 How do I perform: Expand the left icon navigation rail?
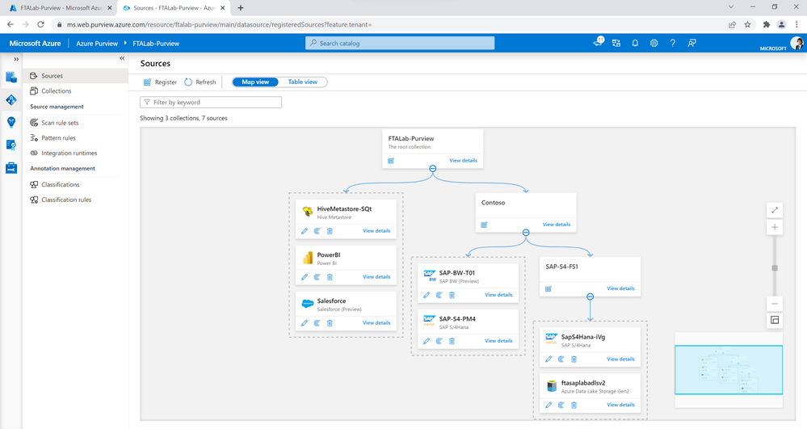(16, 59)
